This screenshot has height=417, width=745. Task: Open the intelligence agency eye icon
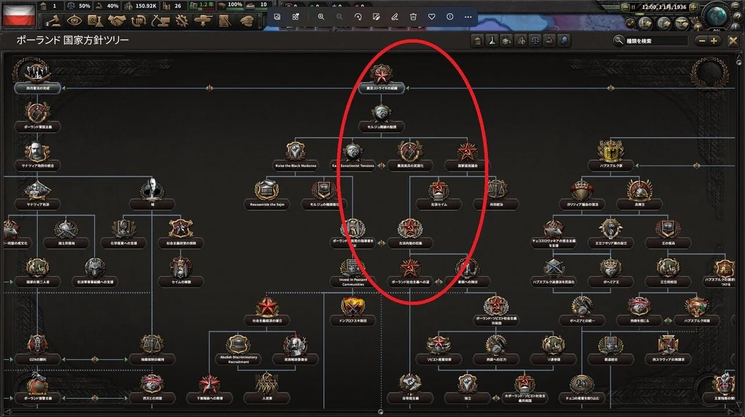point(74,20)
